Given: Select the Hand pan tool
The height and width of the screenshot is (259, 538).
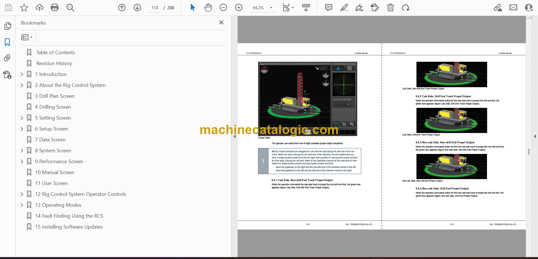Looking at the screenshot, I should click(x=208, y=8).
